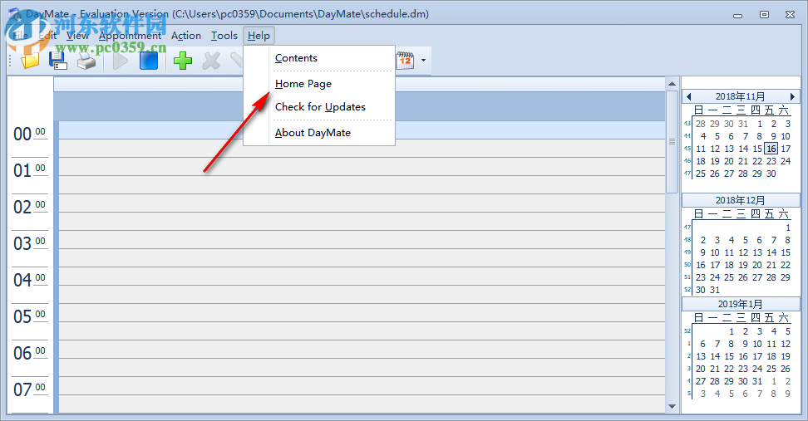Open the schedule file folder icon
Image resolution: width=808 pixels, height=421 pixels.
[x=30, y=61]
